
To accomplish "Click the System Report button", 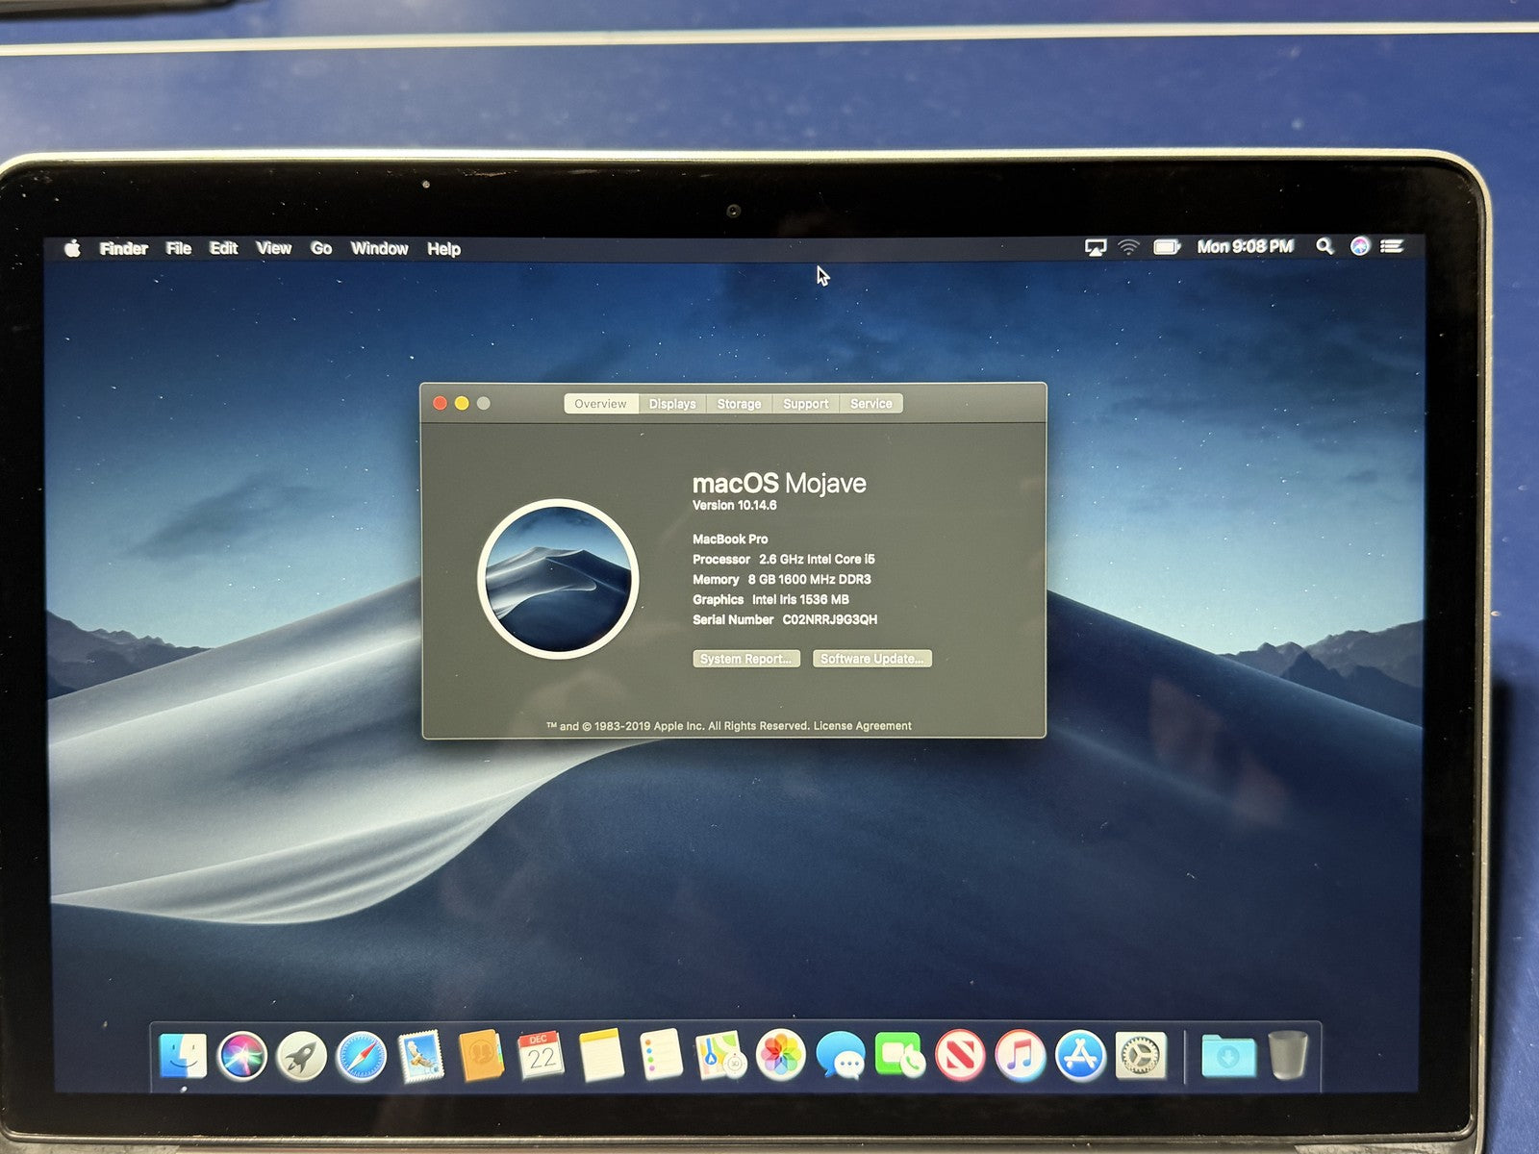I will (x=746, y=659).
